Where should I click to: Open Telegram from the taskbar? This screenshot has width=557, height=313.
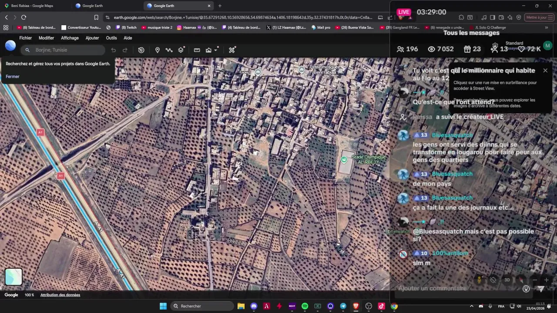(x=343, y=306)
